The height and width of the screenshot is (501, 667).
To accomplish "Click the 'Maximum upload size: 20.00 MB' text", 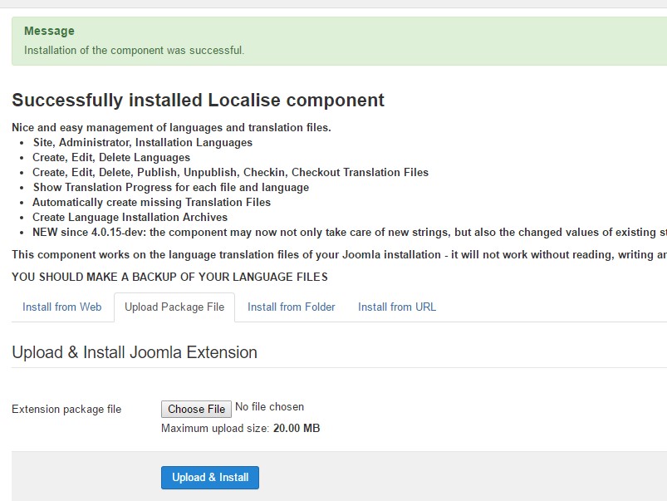I will click(240, 428).
